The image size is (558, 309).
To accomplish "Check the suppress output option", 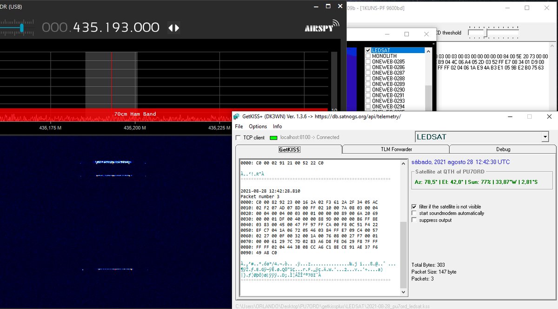I will point(415,220).
